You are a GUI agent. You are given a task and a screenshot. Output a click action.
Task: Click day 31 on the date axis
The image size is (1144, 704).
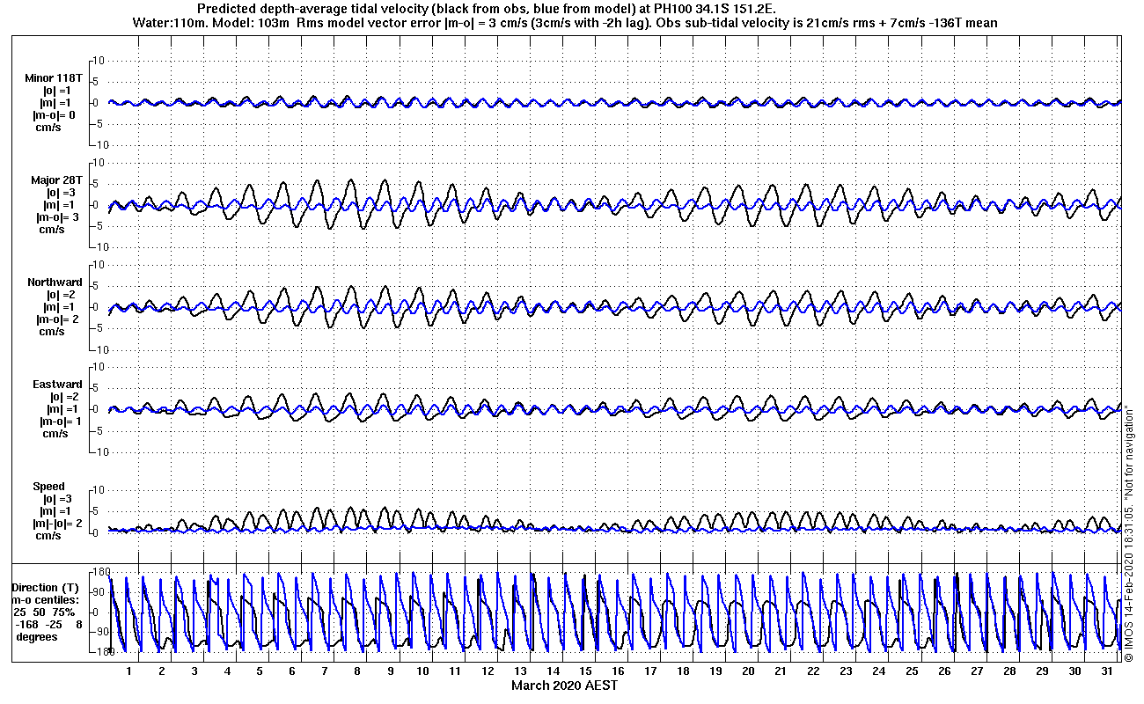click(1107, 671)
